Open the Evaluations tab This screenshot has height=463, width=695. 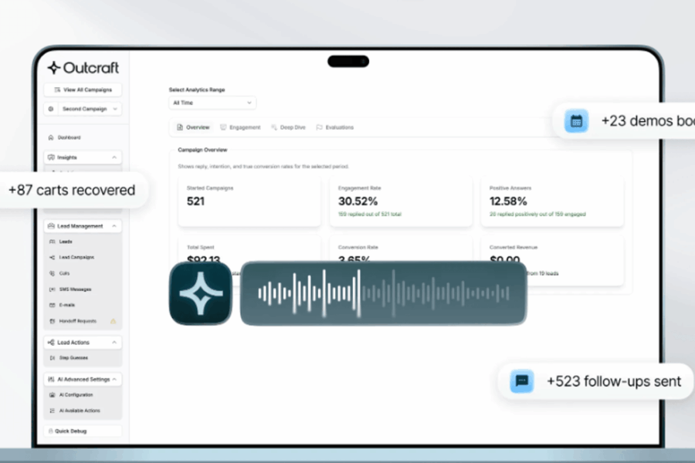pyautogui.click(x=335, y=127)
